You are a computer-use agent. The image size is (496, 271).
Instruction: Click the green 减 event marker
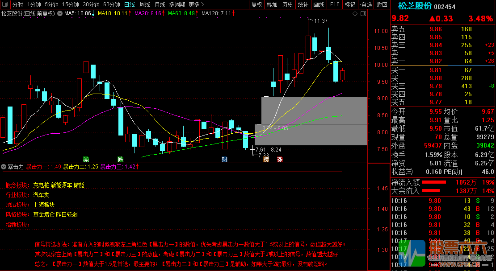tap(86, 159)
